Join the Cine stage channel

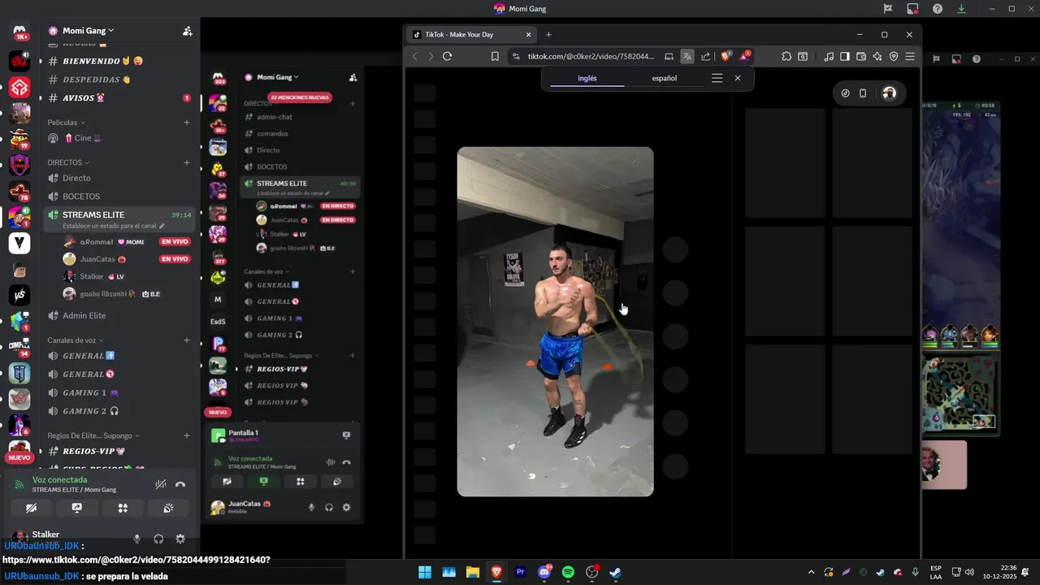[x=119, y=138]
